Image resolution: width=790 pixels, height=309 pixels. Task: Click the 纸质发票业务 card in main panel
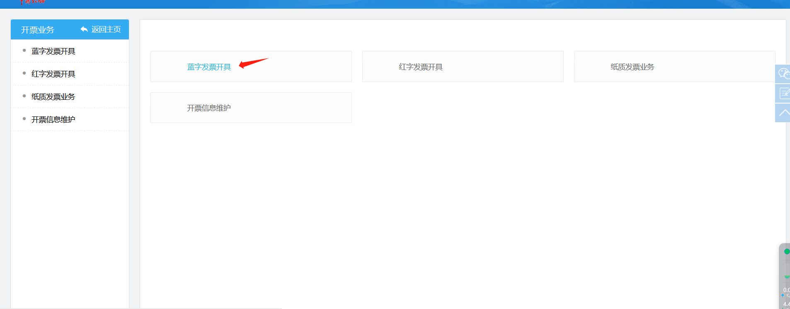tap(632, 67)
